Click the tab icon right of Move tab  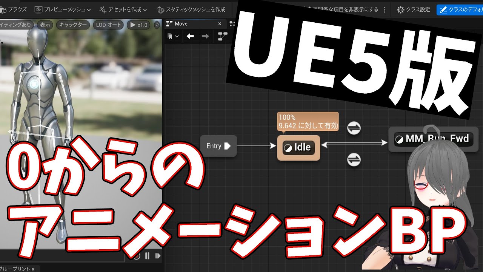pos(232,24)
